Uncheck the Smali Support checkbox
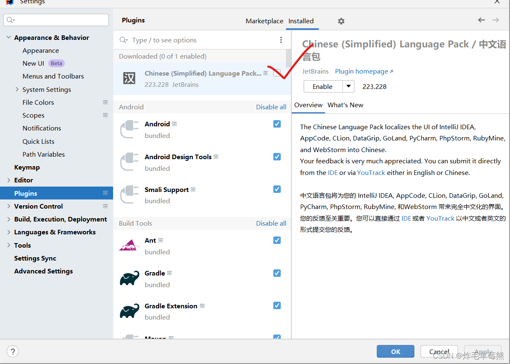This screenshot has height=364, width=510. click(x=277, y=189)
